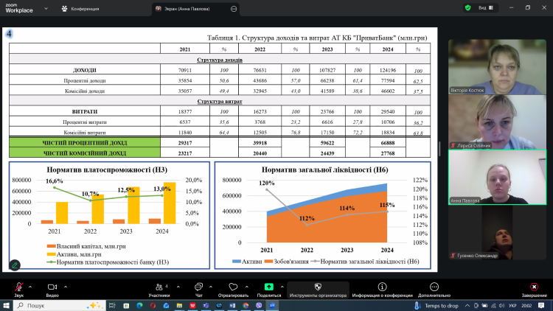This screenshot has width=553, height=311.
Task: Click legend entry Зобов'язання in Н6 chart
Action: (x=286, y=262)
